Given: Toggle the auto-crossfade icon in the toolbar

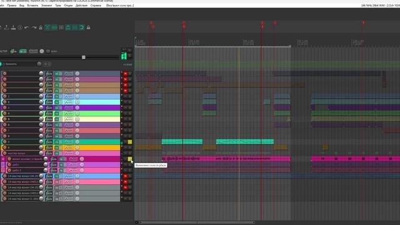Looking at the screenshot, I should pos(47,27).
